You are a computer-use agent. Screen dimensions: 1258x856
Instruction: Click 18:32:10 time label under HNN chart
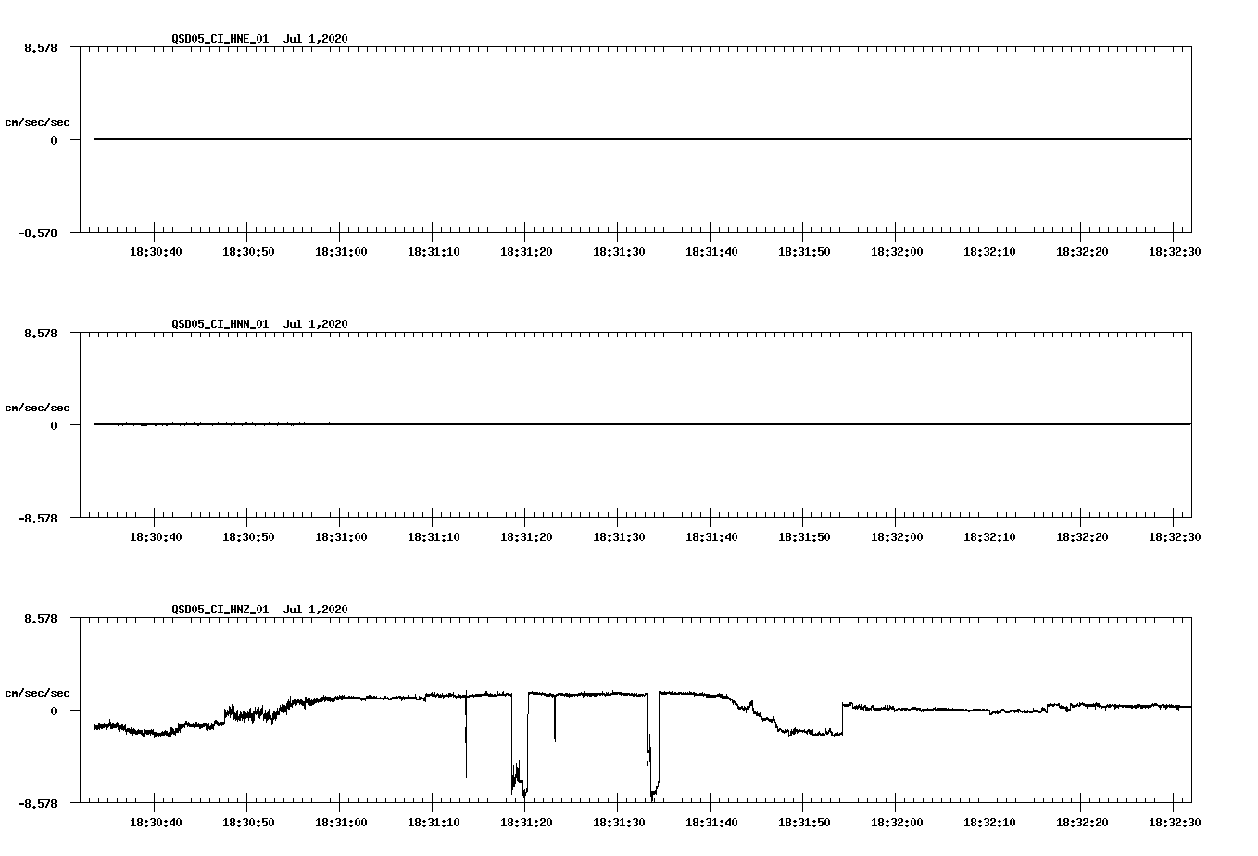tap(989, 536)
